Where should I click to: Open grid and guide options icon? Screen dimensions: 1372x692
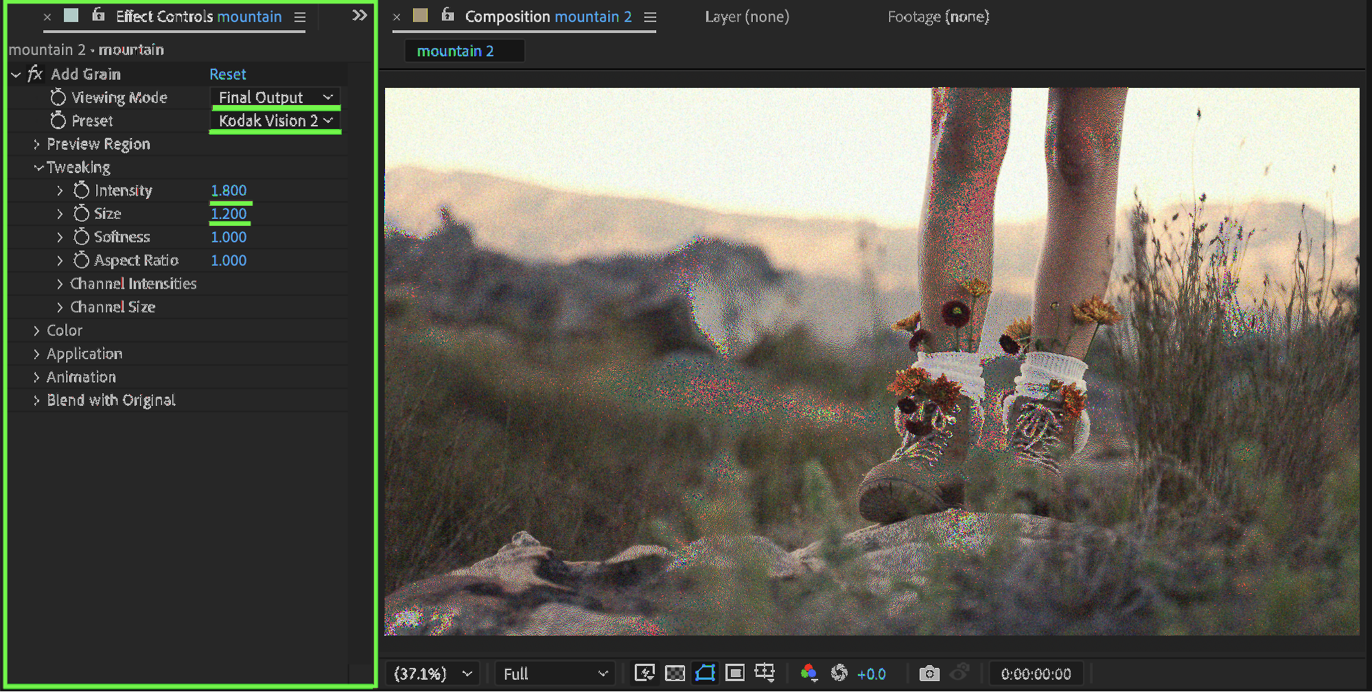765,673
